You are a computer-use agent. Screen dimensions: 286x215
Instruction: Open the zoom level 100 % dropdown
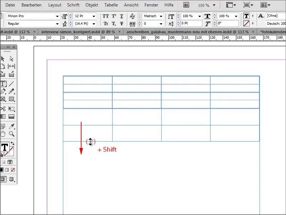click(x=214, y=5)
